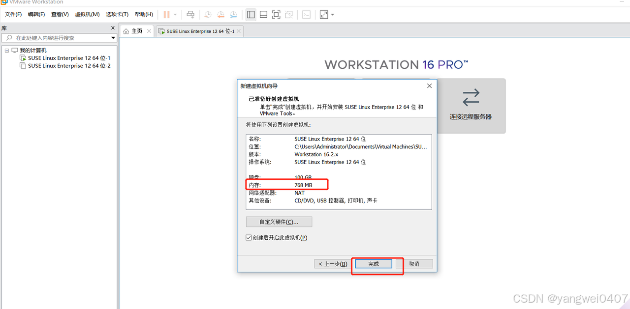Click the 其他设备 CD/DVD, USB 控制器 row
This screenshot has height=309, width=630.
pos(313,200)
